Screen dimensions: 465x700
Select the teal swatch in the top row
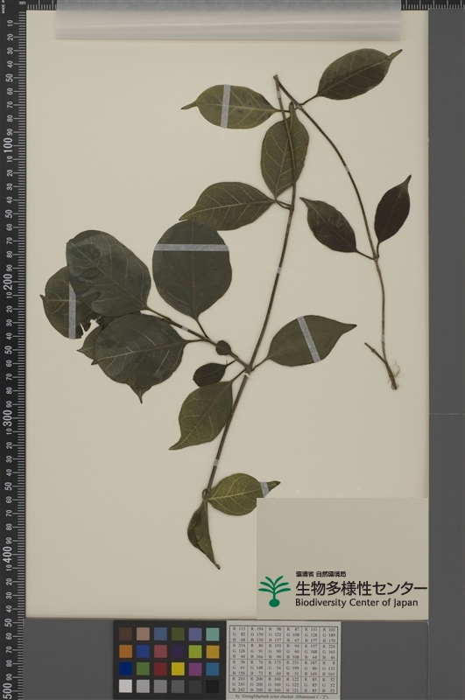213,633
